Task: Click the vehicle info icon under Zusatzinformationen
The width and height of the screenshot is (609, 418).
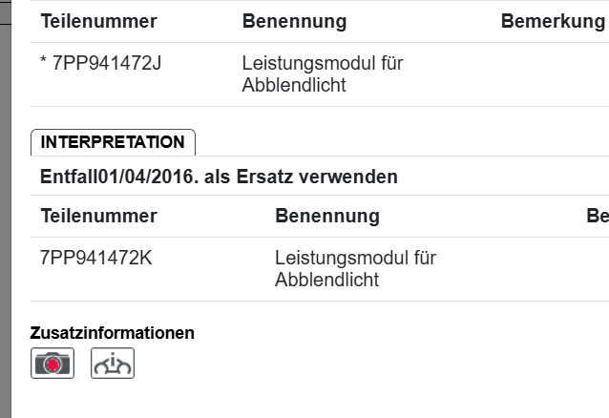Action: (113, 364)
